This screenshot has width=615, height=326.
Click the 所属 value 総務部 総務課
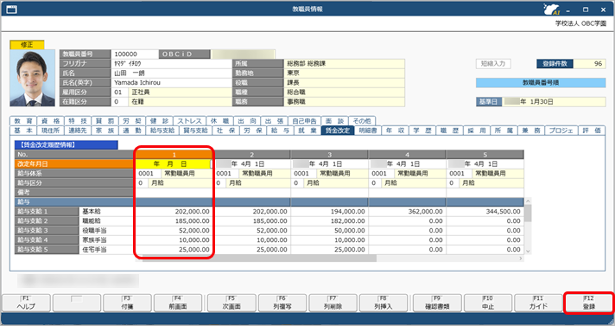click(344, 64)
